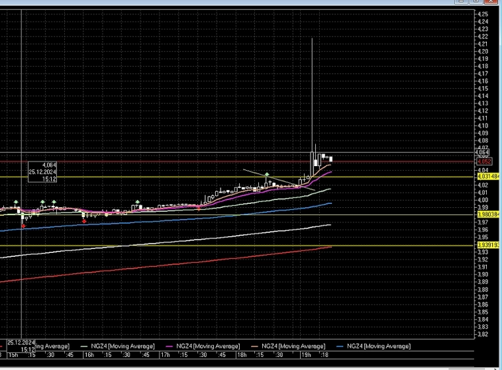This screenshot has height=370, width=502.
Task: Click the yellow 3,980384 price level label
Action: click(487, 214)
